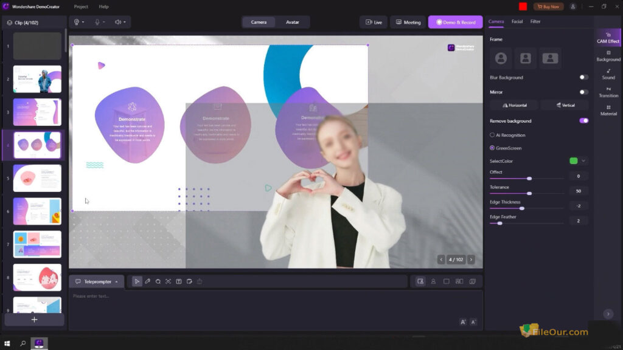Open the Project menu

[x=81, y=7]
